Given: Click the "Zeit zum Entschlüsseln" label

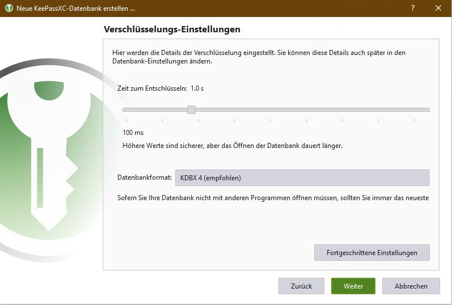Looking at the screenshot, I should (x=152, y=88).
